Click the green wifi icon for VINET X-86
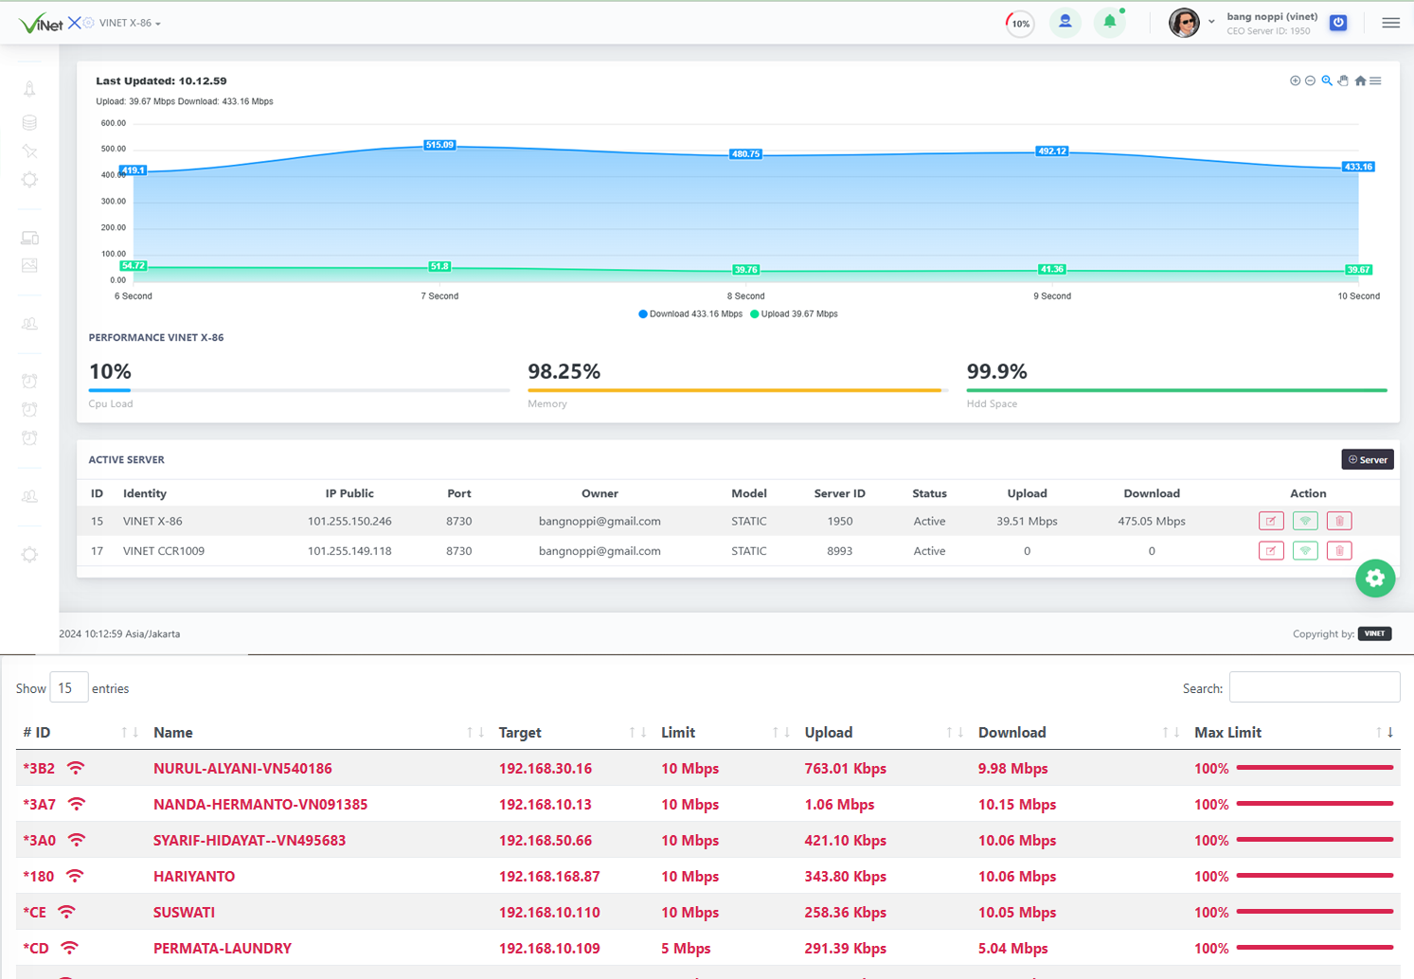 point(1305,521)
